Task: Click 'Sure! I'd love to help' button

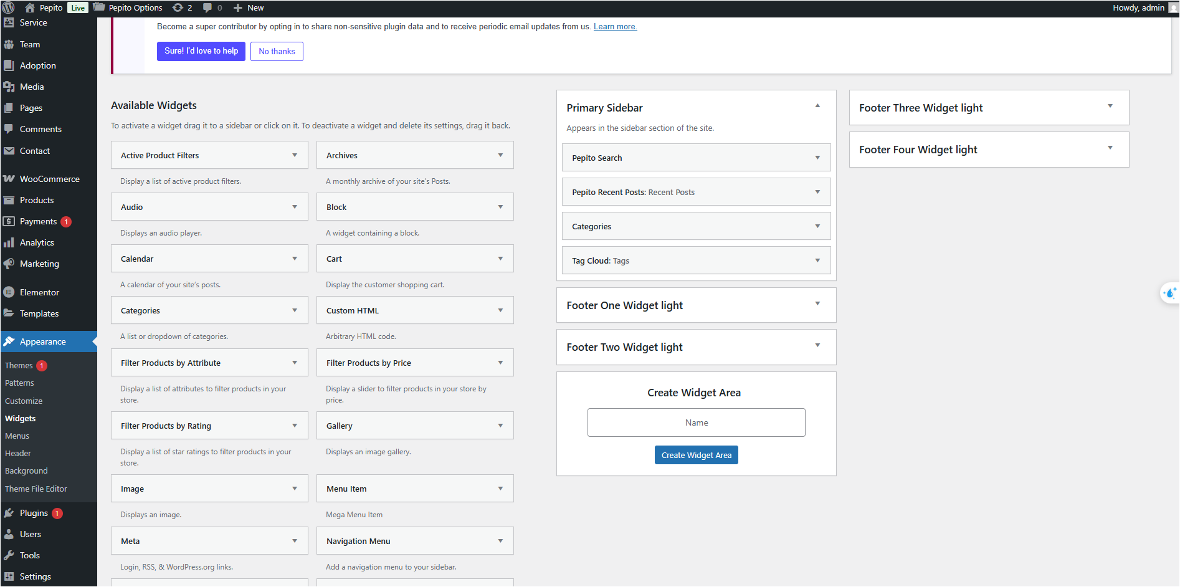Action: [x=201, y=51]
